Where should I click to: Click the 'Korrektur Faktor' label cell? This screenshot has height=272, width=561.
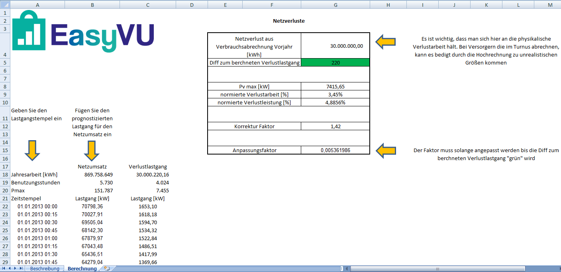click(254, 126)
